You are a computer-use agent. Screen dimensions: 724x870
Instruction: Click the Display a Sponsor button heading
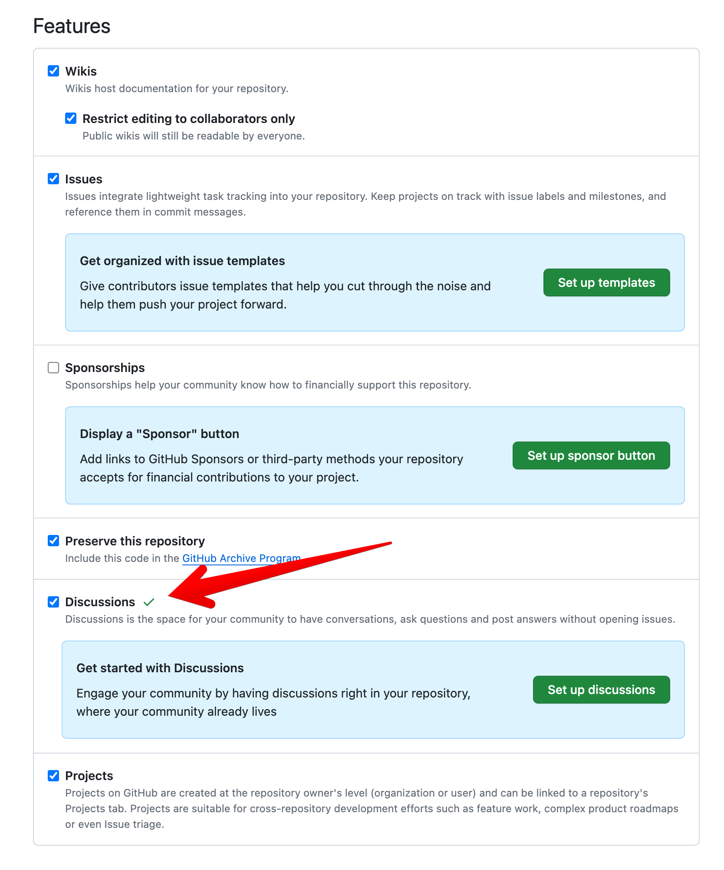click(159, 433)
